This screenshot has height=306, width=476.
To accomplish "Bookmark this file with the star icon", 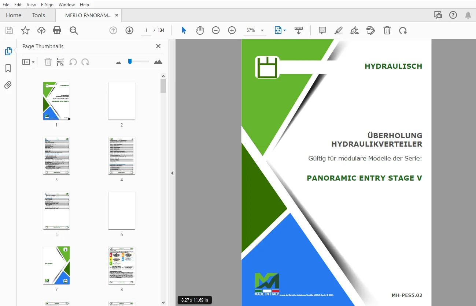I will coord(25,30).
